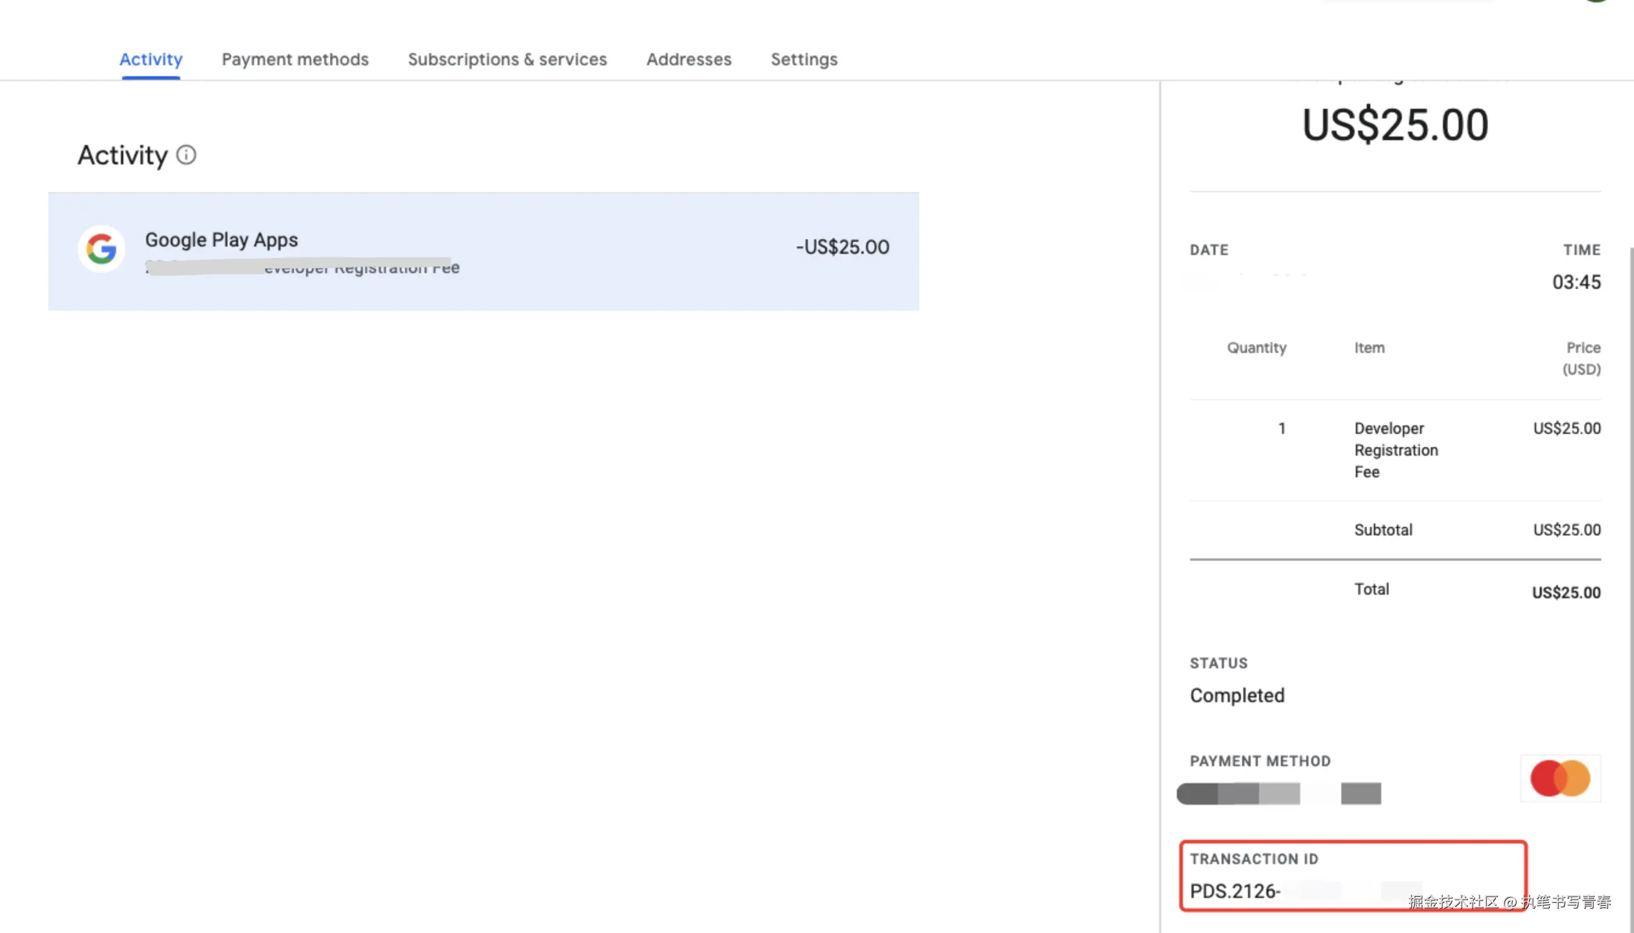Select the Google Play Apps transaction row
Viewport: 1634px width, 933px height.
point(483,251)
